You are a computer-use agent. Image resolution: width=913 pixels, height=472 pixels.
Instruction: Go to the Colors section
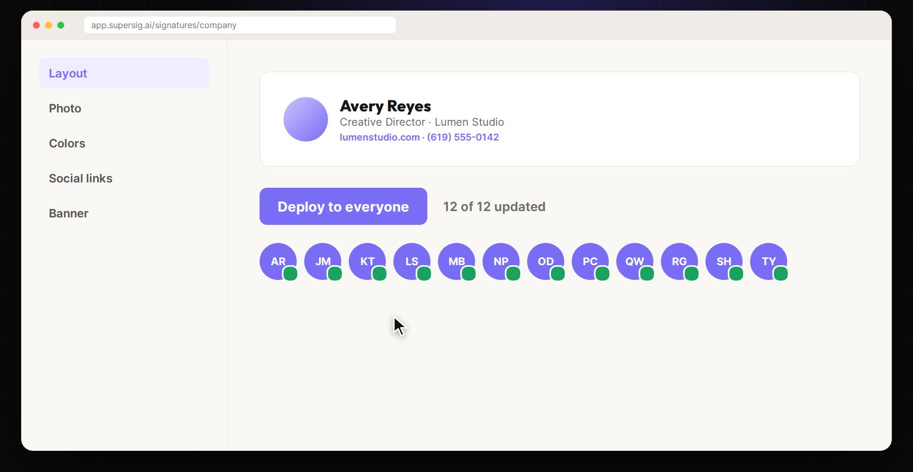[x=124, y=143]
